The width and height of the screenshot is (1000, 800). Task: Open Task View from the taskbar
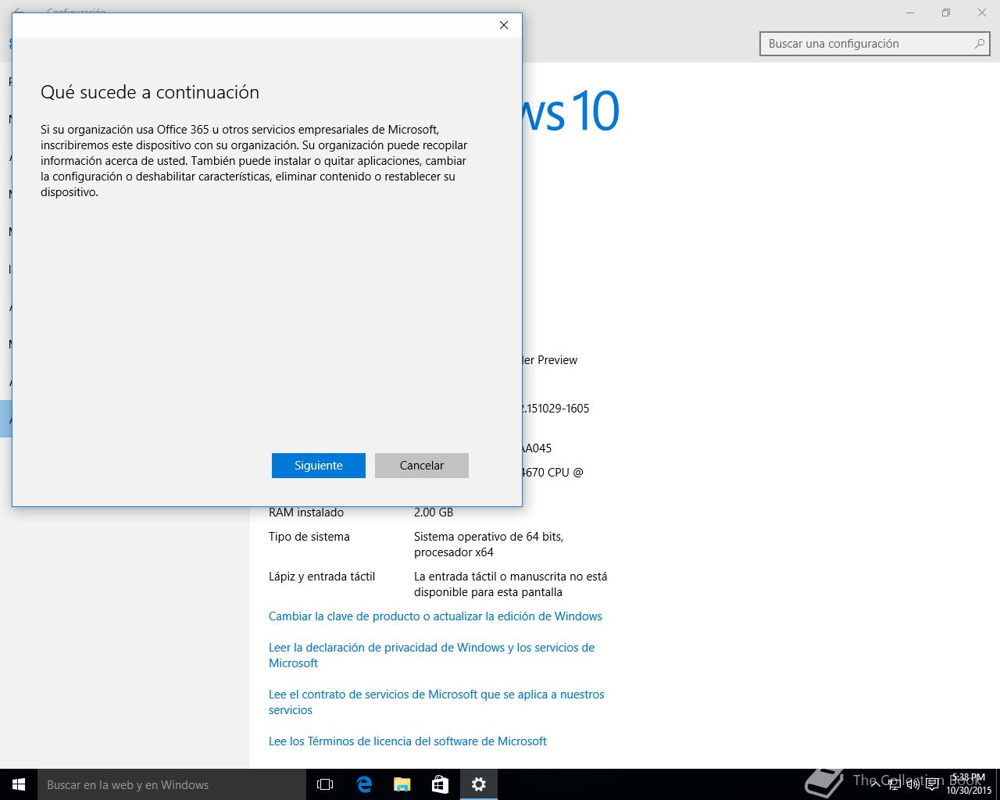(x=325, y=784)
